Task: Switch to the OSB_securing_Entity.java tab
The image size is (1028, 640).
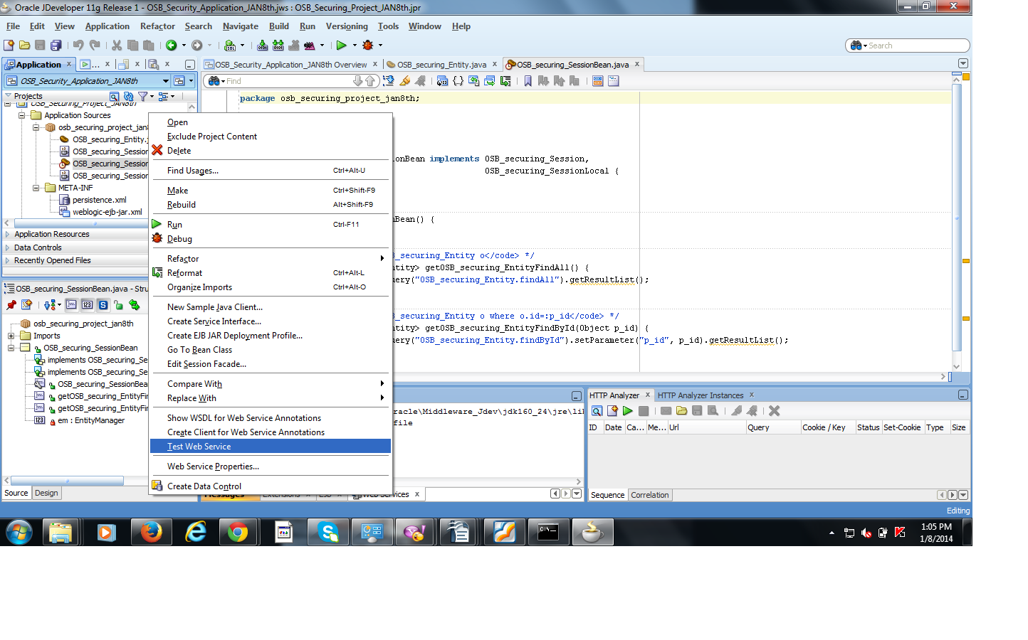Action: (x=441, y=64)
